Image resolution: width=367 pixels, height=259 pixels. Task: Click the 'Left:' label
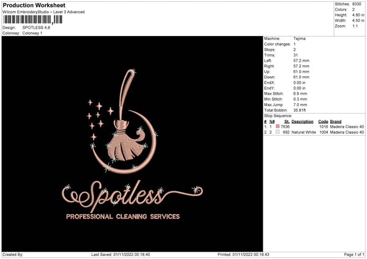(268, 60)
